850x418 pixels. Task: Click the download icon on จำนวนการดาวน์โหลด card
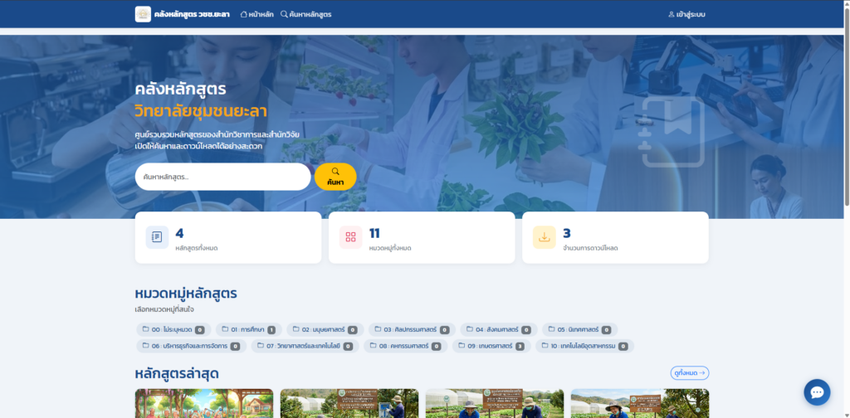(x=545, y=237)
